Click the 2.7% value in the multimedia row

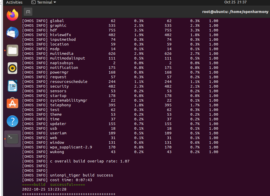pyautogui.click(x=195, y=54)
